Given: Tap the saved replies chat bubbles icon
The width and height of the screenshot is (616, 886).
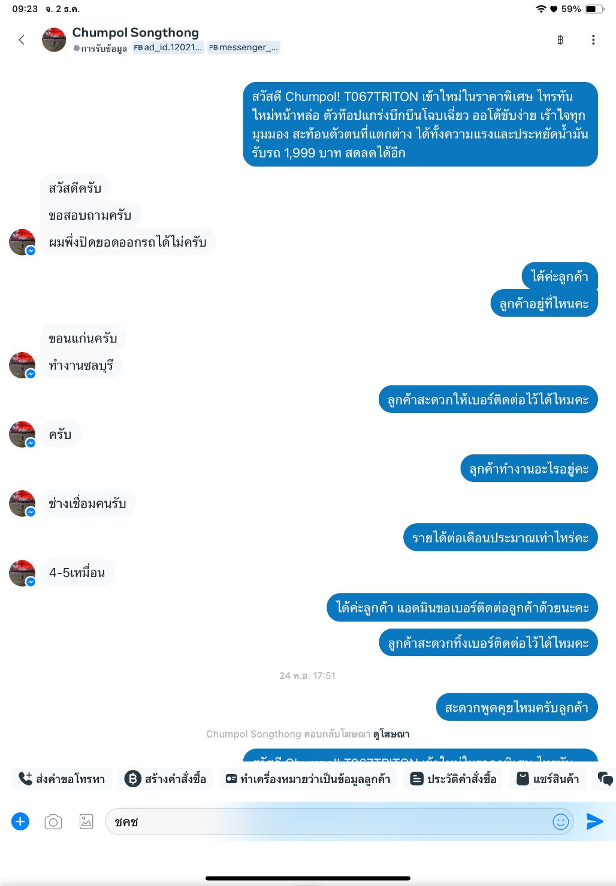Looking at the screenshot, I should pos(605,779).
